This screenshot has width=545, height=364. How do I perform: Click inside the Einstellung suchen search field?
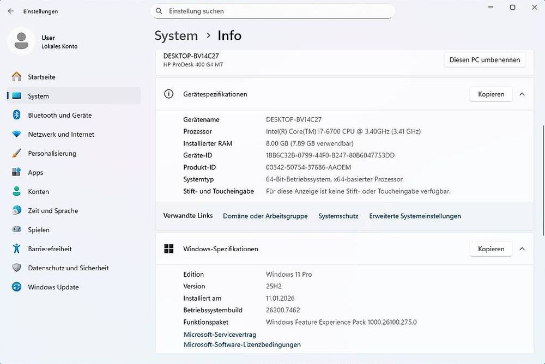(272, 11)
